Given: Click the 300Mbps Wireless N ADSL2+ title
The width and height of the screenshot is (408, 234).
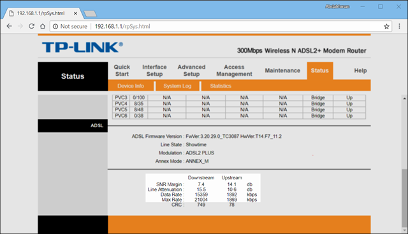Looking at the screenshot, I should click(x=302, y=51).
